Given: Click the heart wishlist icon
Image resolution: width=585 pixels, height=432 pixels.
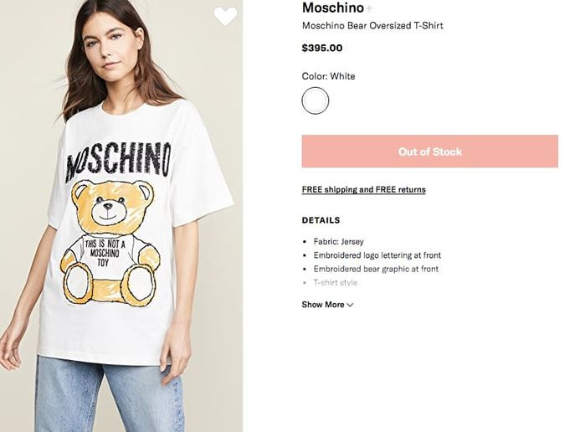Looking at the screenshot, I should click(x=225, y=16).
